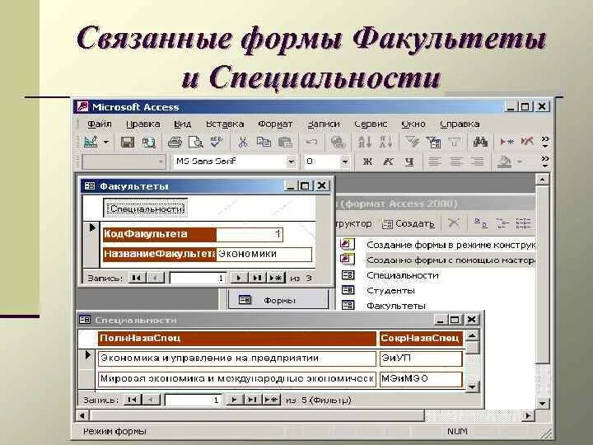Click the Undo arrow icon
Screen dimensions: 593x445
pyautogui.click(x=311, y=143)
